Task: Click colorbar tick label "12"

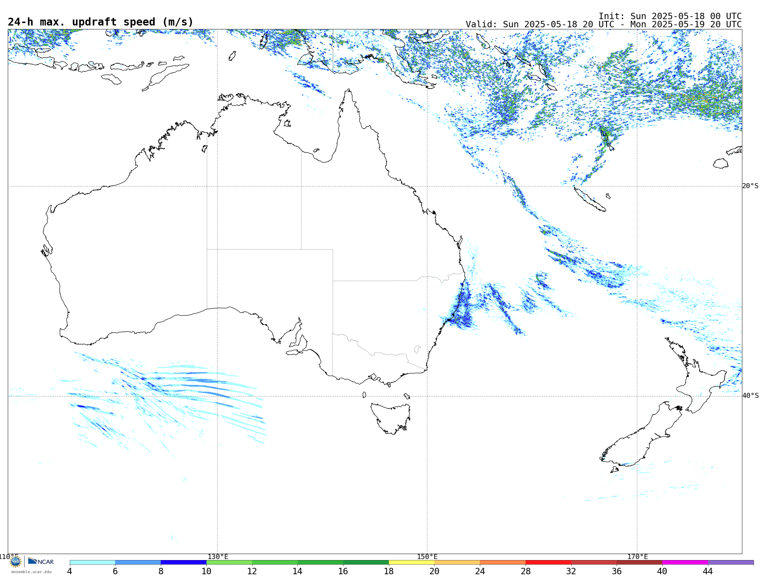Action: point(252,571)
